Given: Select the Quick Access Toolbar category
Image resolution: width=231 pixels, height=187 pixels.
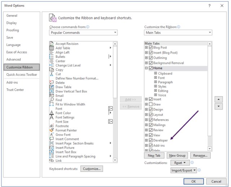Looking at the screenshot, I should tap(22, 75).
